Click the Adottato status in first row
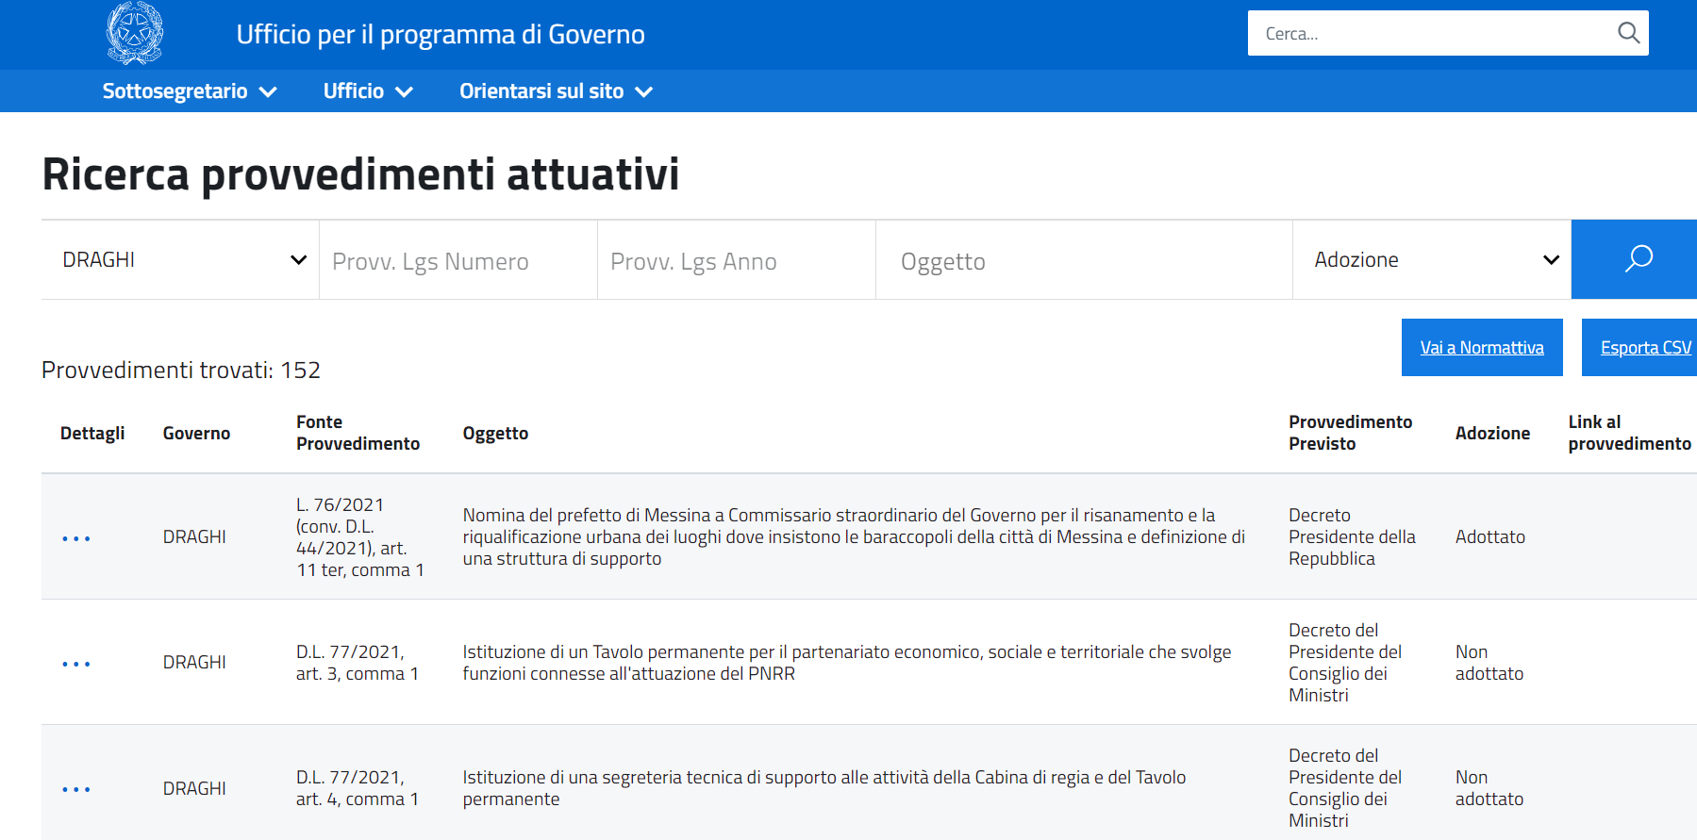The height and width of the screenshot is (840, 1697). pyautogui.click(x=1489, y=536)
